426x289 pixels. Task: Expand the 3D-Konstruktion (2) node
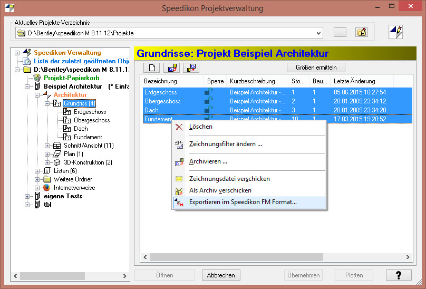pos(47,162)
